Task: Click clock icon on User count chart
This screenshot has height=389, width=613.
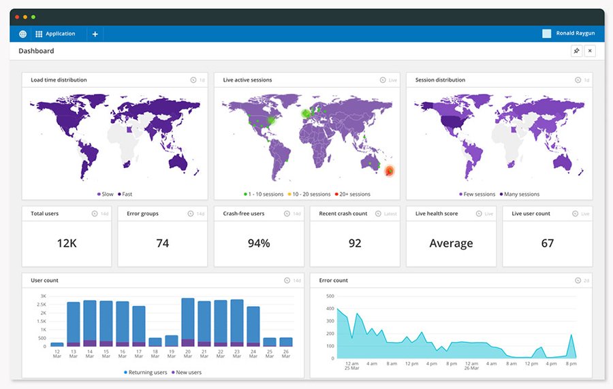Action: (288, 280)
